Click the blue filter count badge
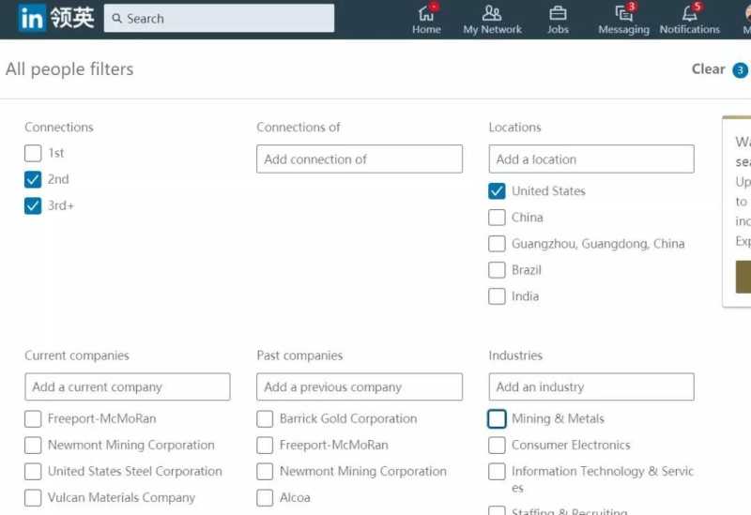 click(x=740, y=70)
